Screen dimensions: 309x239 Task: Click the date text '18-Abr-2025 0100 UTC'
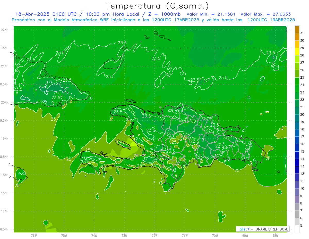click(x=46, y=14)
